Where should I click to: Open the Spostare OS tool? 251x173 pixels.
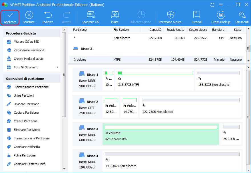coord(90,15)
